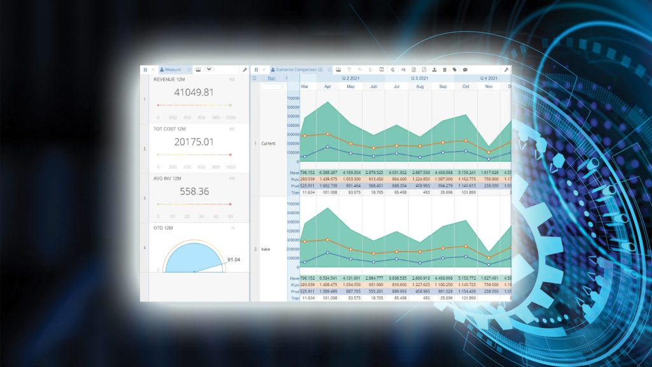Click the REVENUE 12M range slider

194,105
